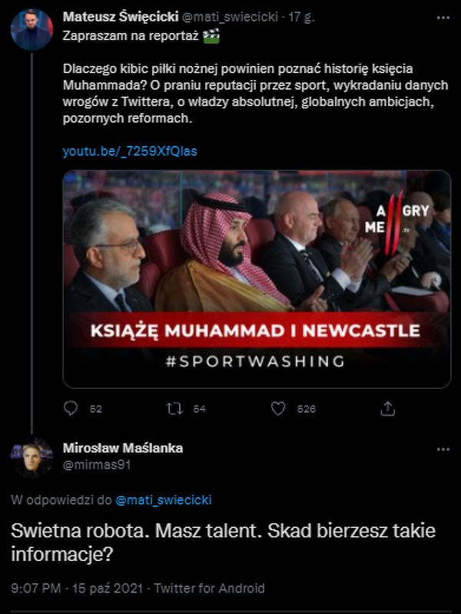Click the reply icon under Mateusz's tweet
461x614 pixels.
71,408
